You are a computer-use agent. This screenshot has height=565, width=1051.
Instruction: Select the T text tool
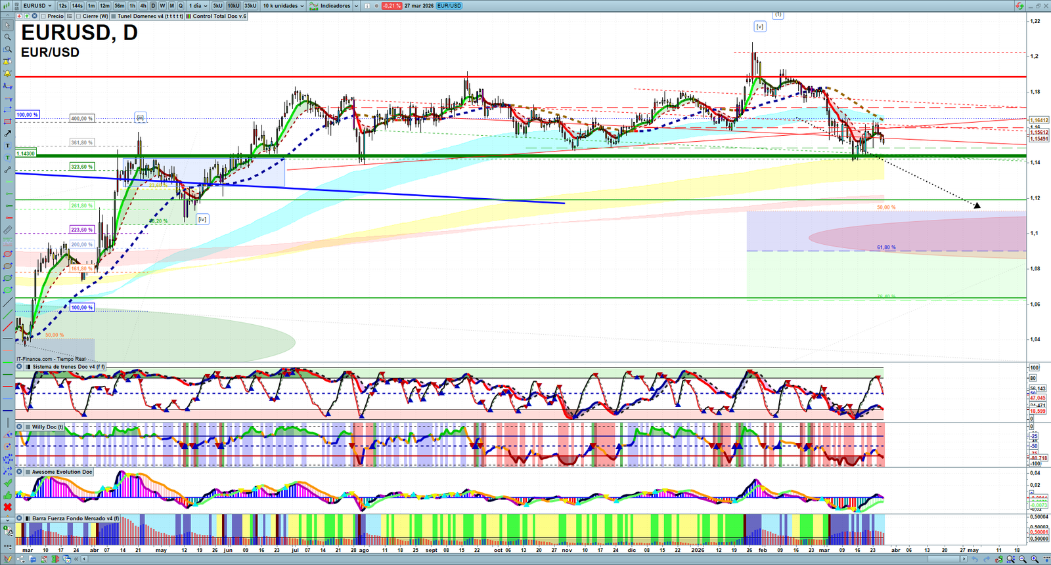point(8,146)
